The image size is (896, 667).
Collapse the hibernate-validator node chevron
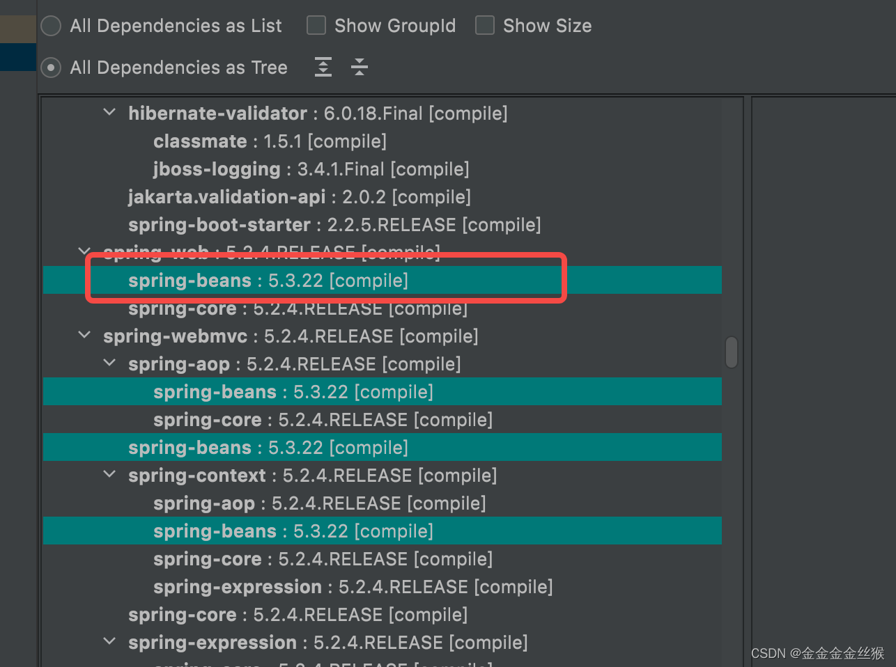109,112
